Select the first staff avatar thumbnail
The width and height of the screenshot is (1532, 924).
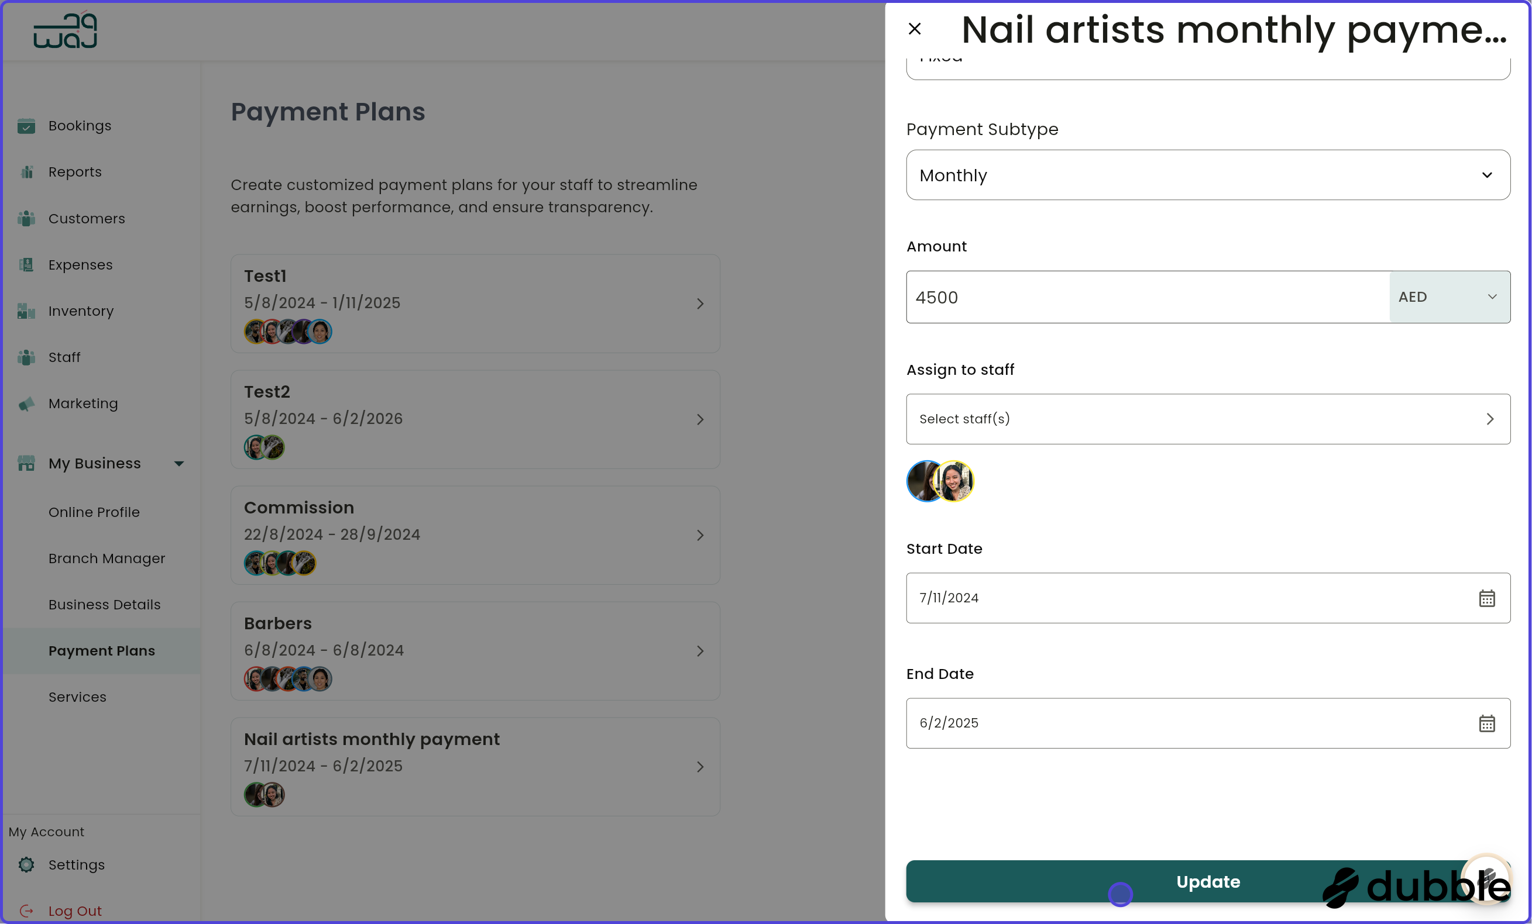click(x=925, y=481)
